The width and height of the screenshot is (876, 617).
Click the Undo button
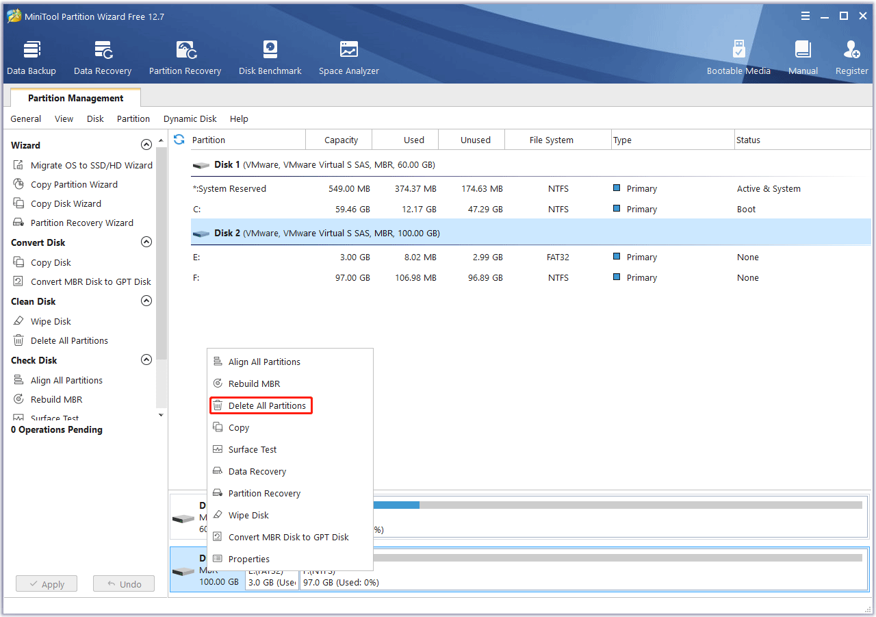[123, 584]
